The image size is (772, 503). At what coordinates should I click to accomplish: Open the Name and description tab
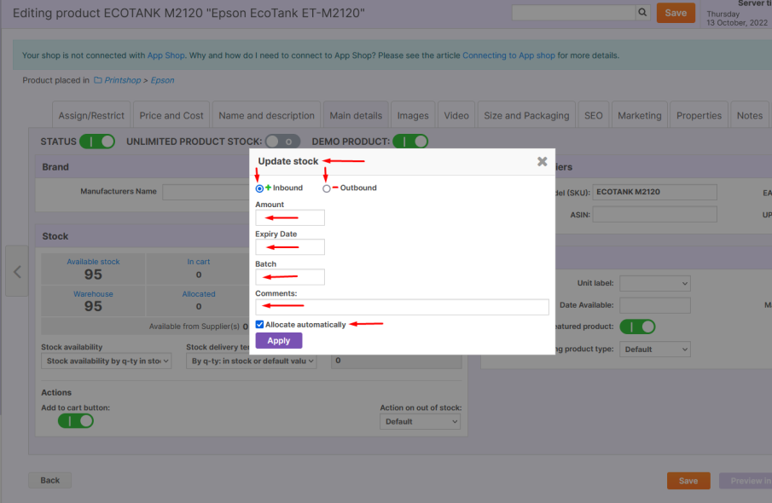click(x=266, y=116)
